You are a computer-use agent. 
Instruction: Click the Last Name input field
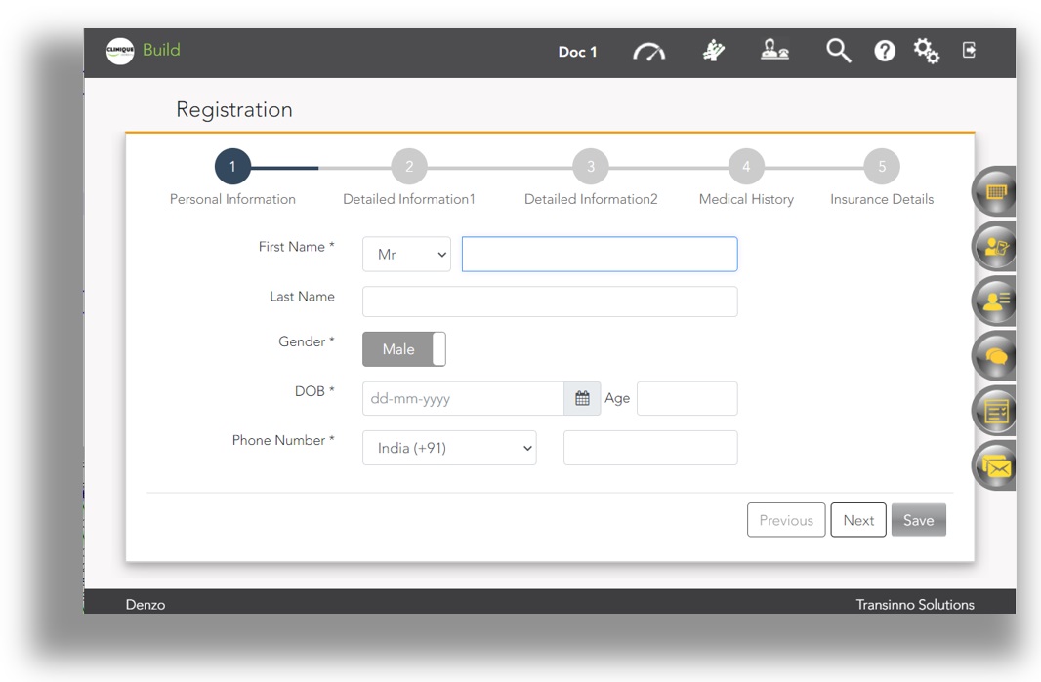pos(550,301)
